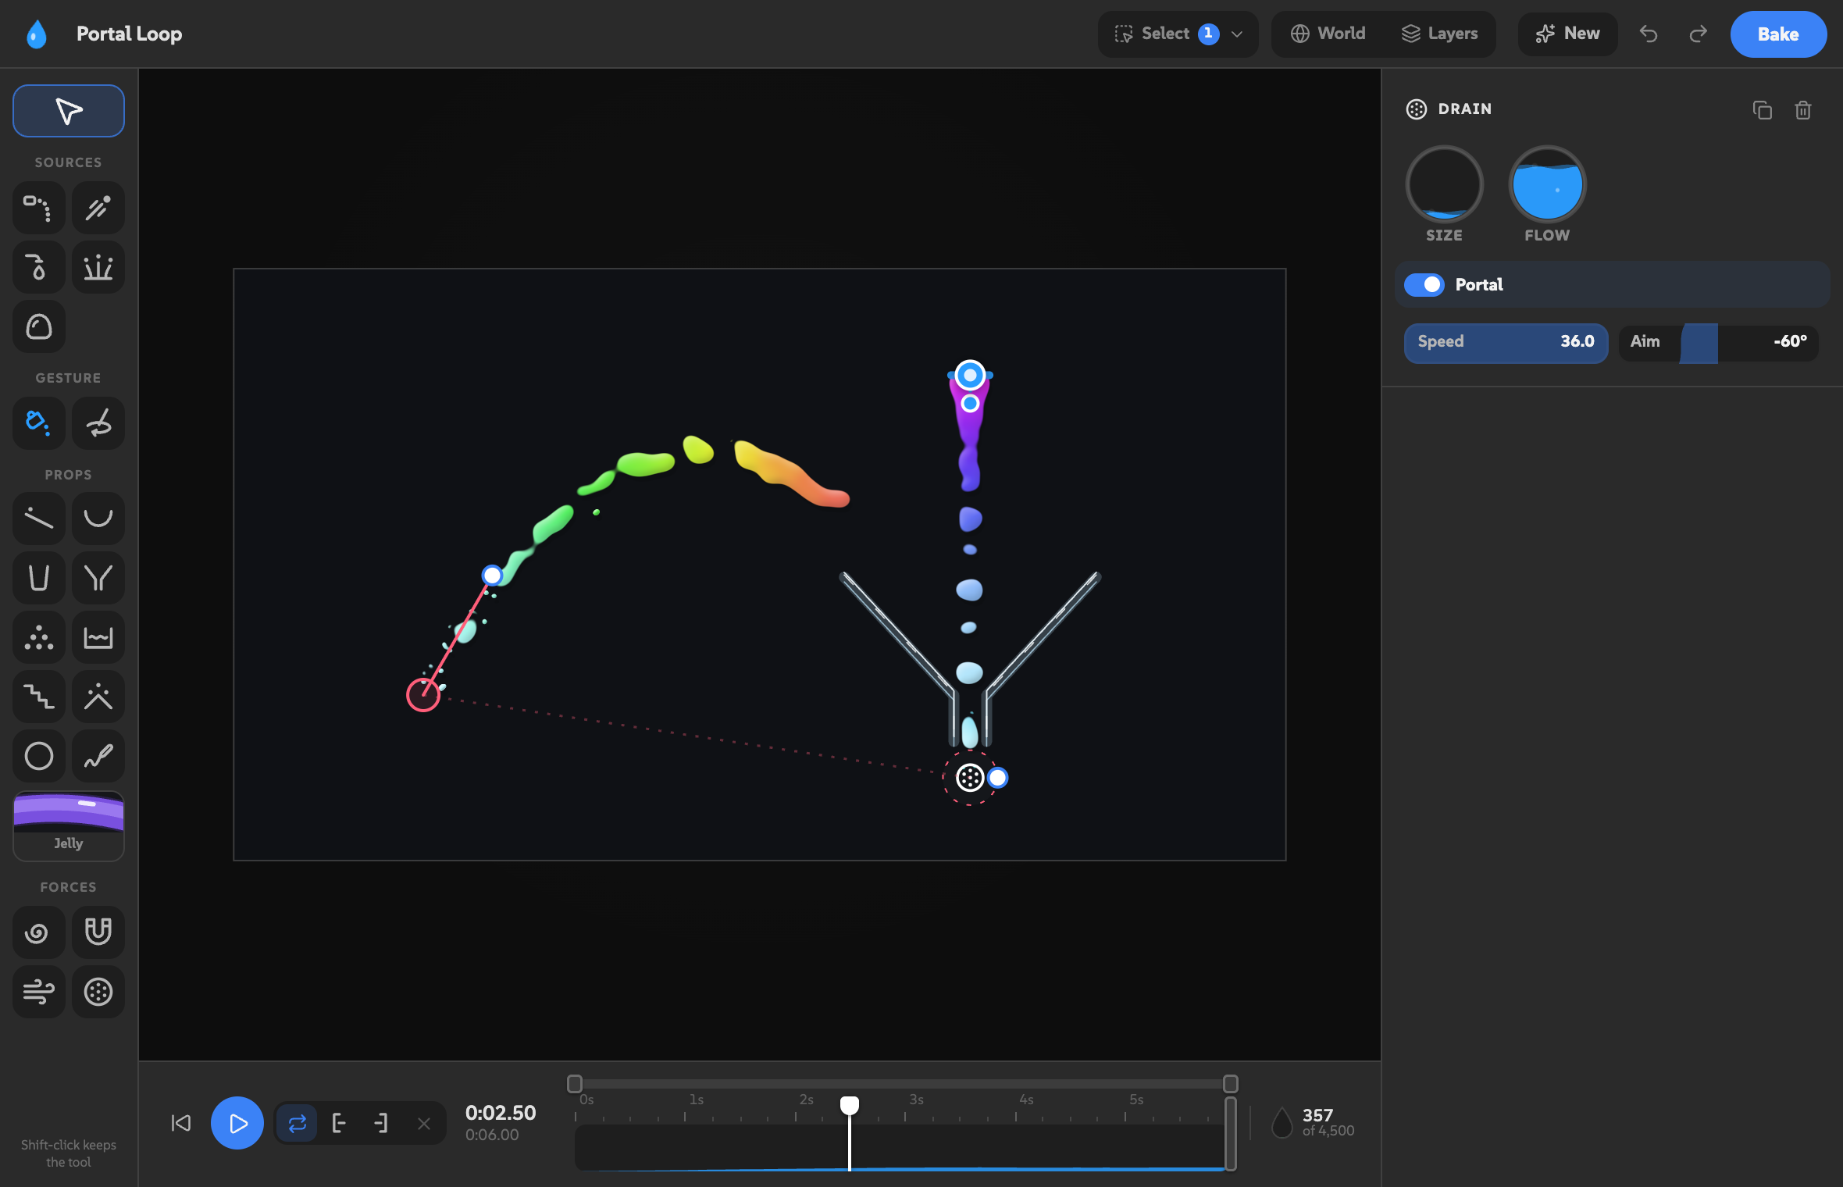The image size is (1843, 1187).
Task: Switch to the Layers tab
Action: pyautogui.click(x=1439, y=34)
